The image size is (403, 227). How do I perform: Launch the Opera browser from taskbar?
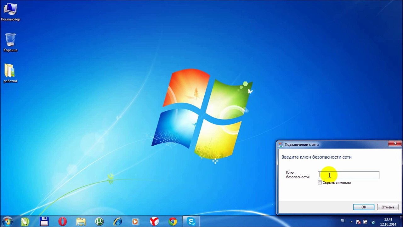[62, 222]
